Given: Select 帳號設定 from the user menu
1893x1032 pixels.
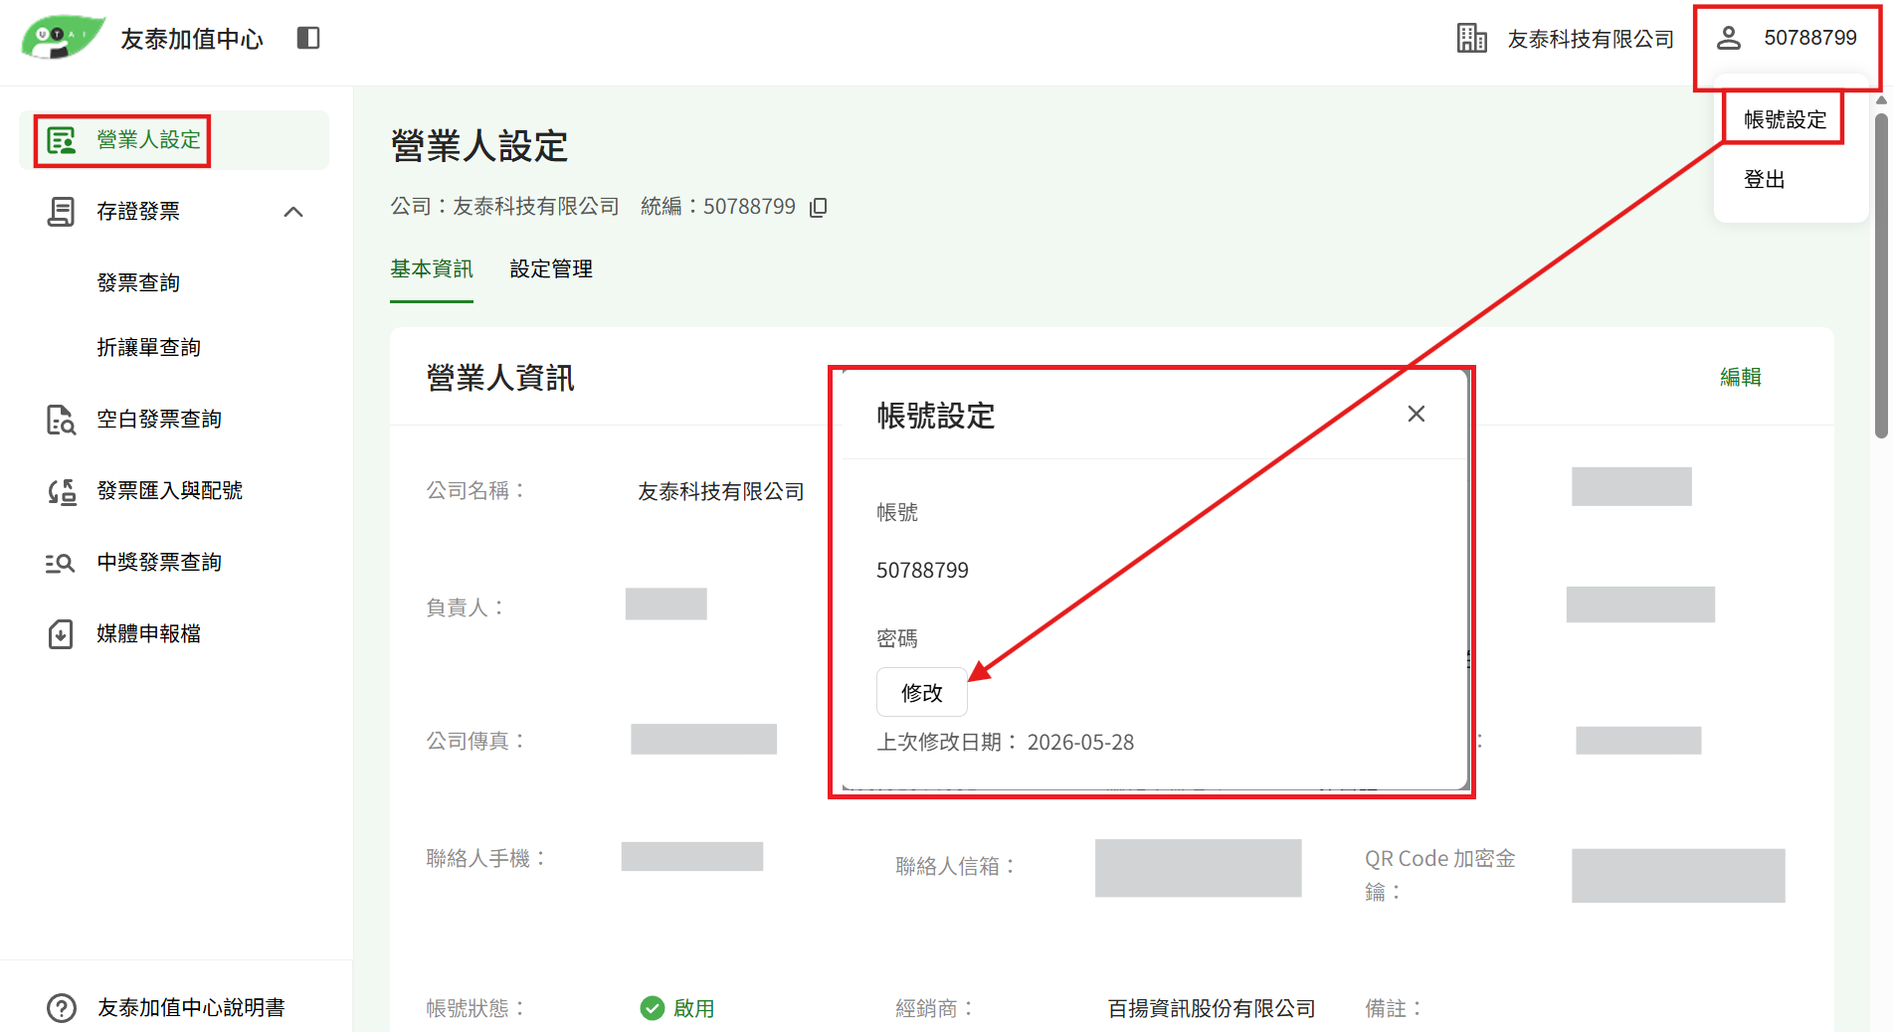Looking at the screenshot, I should click(x=1785, y=119).
